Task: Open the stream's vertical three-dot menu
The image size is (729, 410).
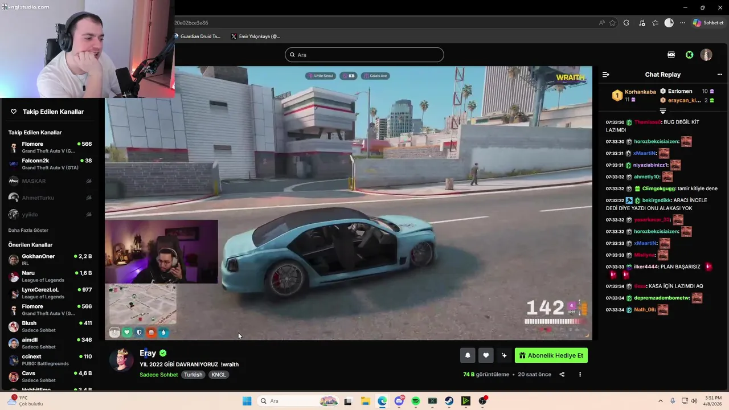Action: pyautogui.click(x=580, y=374)
